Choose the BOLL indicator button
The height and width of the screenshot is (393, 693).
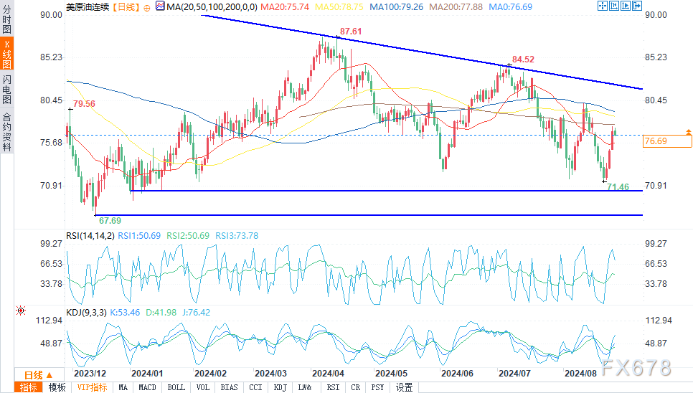pos(176,387)
